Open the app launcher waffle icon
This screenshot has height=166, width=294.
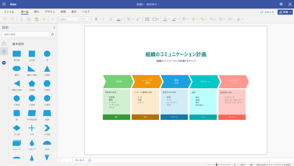4,4
